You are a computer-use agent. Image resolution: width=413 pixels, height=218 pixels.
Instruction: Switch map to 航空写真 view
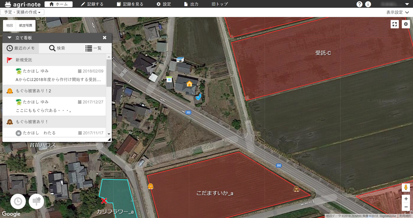click(x=26, y=25)
